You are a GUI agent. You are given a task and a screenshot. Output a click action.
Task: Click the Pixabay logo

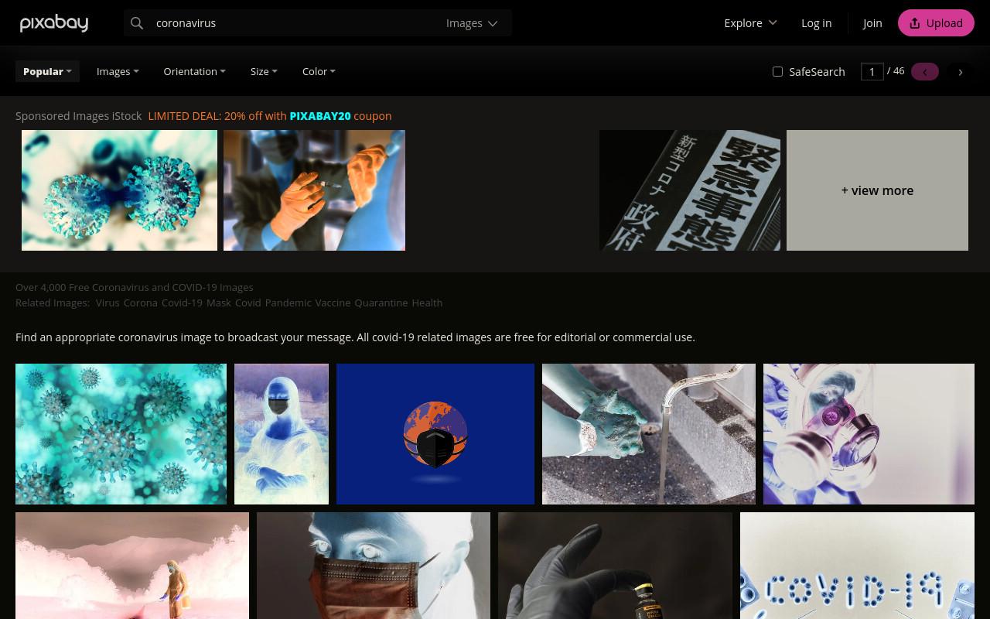click(x=54, y=23)
